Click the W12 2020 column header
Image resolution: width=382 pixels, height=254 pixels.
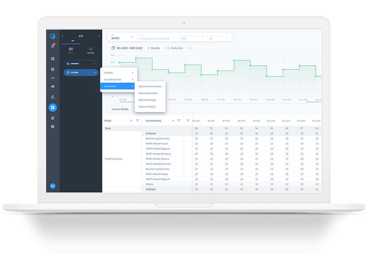(x=301, y=121)
